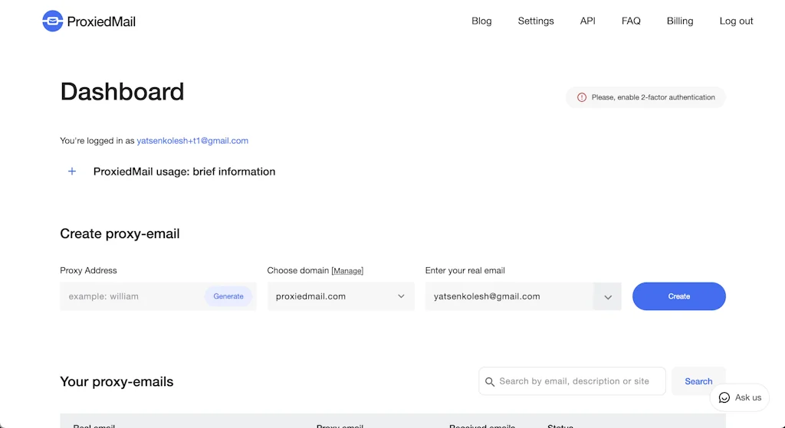This screenshot has width=785, height=428.
Task: Click the Dashboard page heading
Action: (x=122, y=92)
